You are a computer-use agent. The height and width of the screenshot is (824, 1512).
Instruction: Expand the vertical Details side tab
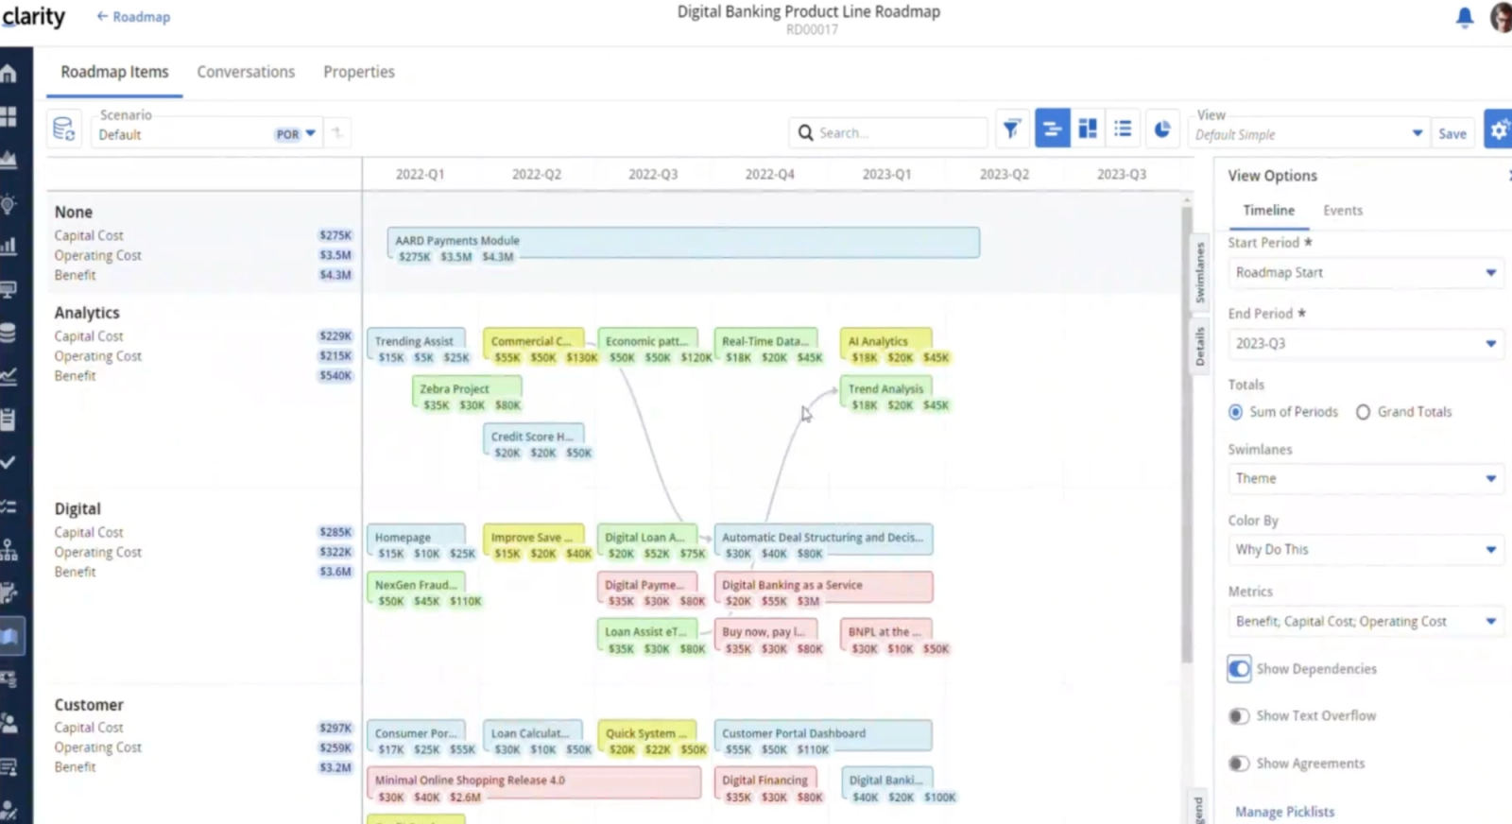pos(1199,346)
